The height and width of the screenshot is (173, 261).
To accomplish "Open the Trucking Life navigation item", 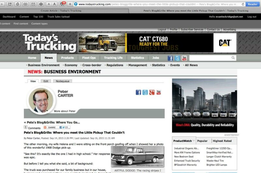I will [113, 58].
